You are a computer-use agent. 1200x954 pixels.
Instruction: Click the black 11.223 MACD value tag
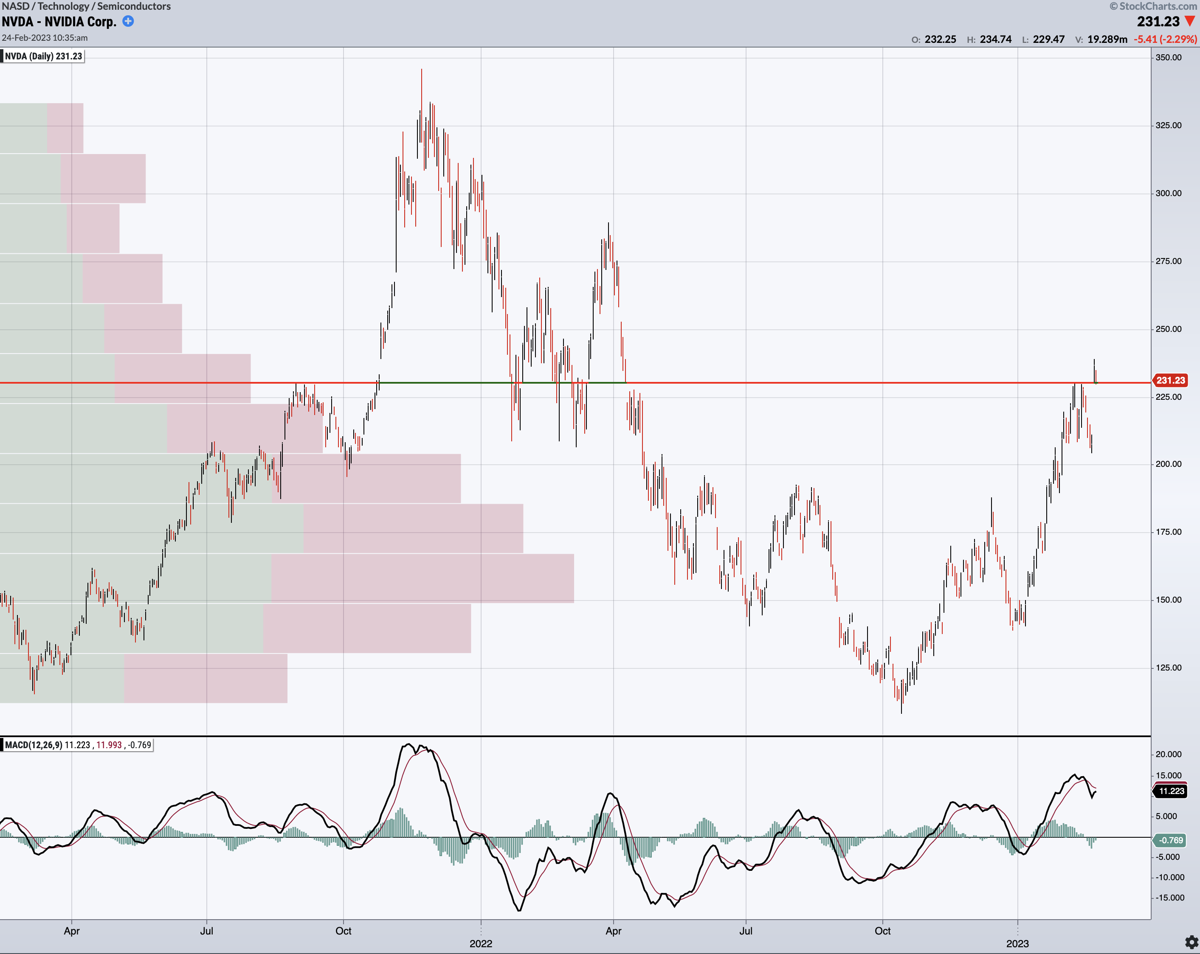click(x=1171, y=791)
